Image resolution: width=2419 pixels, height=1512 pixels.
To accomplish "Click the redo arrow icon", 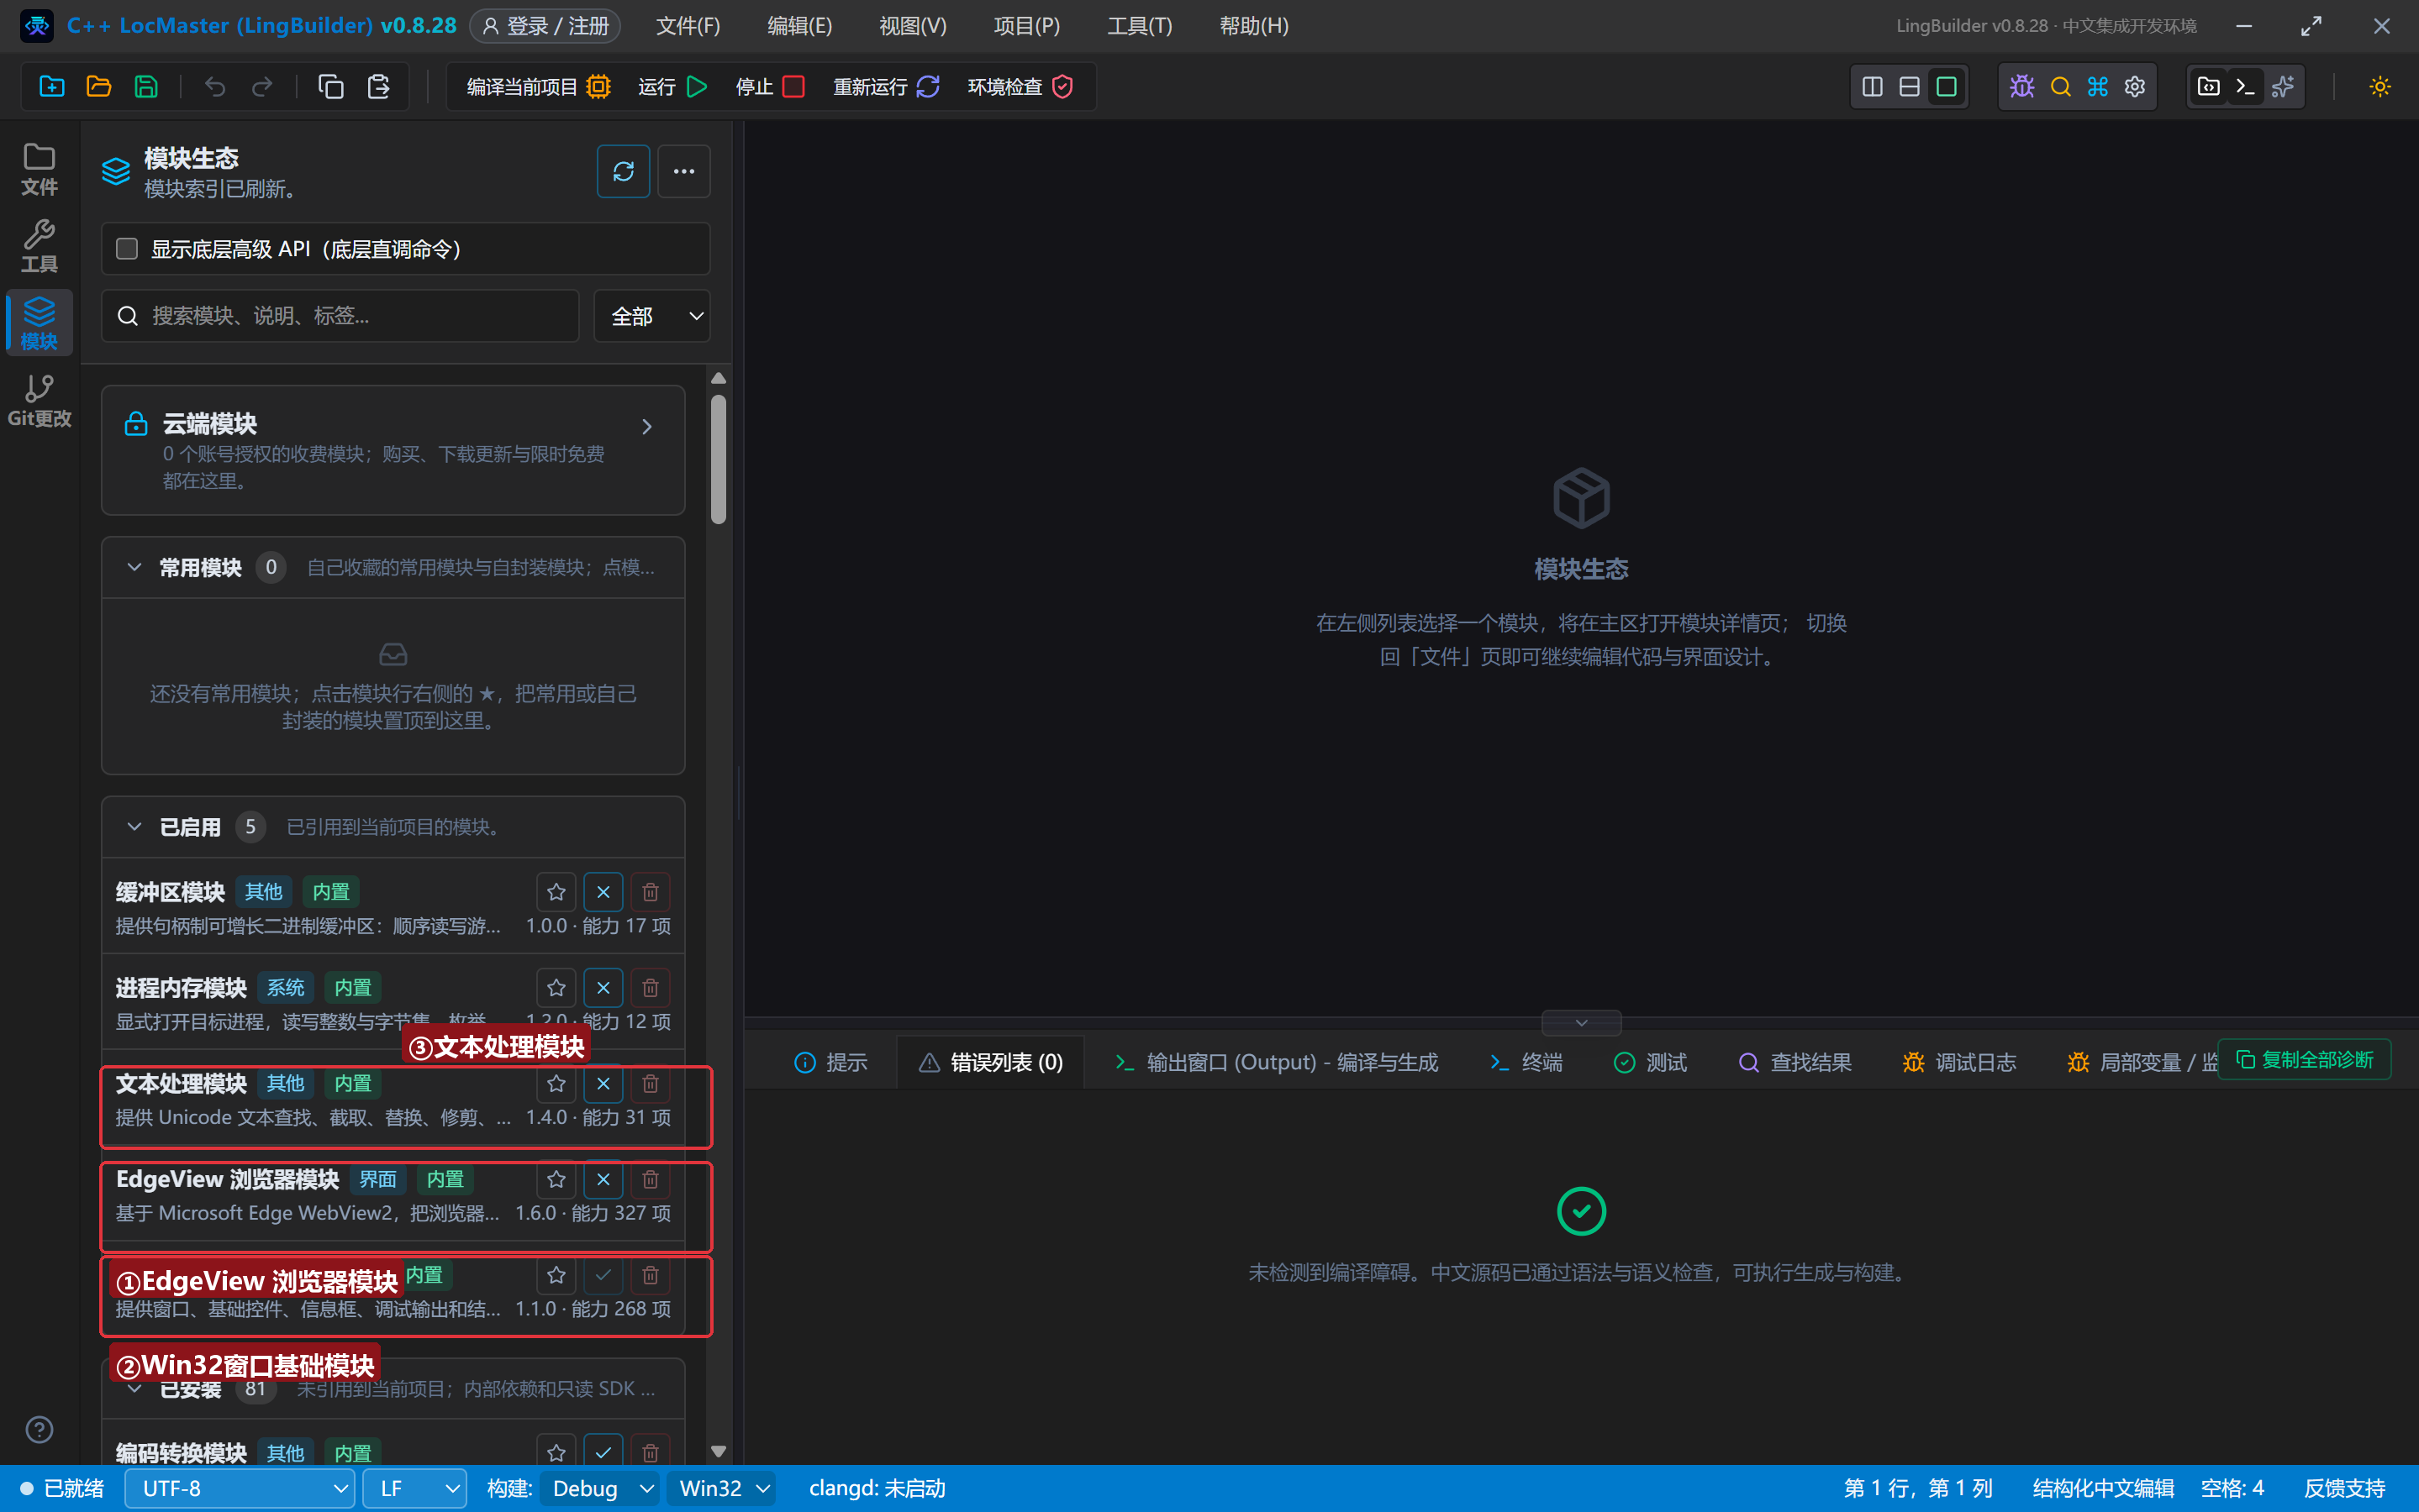I will click(262, 87).
